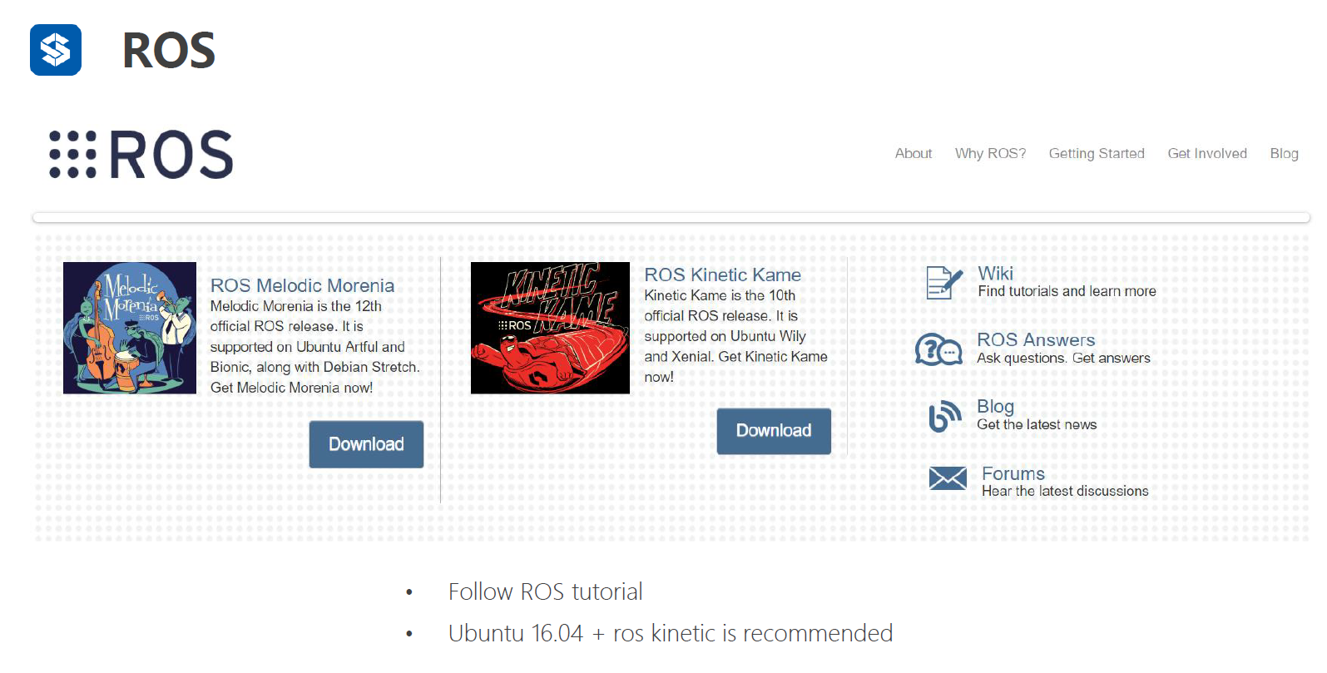Go to Getting Started menu

coord(1097,153)
